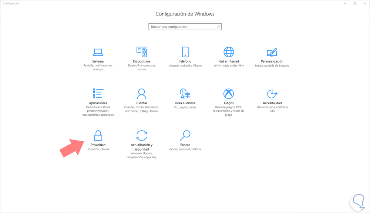The height and width of the screenshot is (213, 370).
Task: Click 'Ubicación, cámara' description
Action: [98, 149]
